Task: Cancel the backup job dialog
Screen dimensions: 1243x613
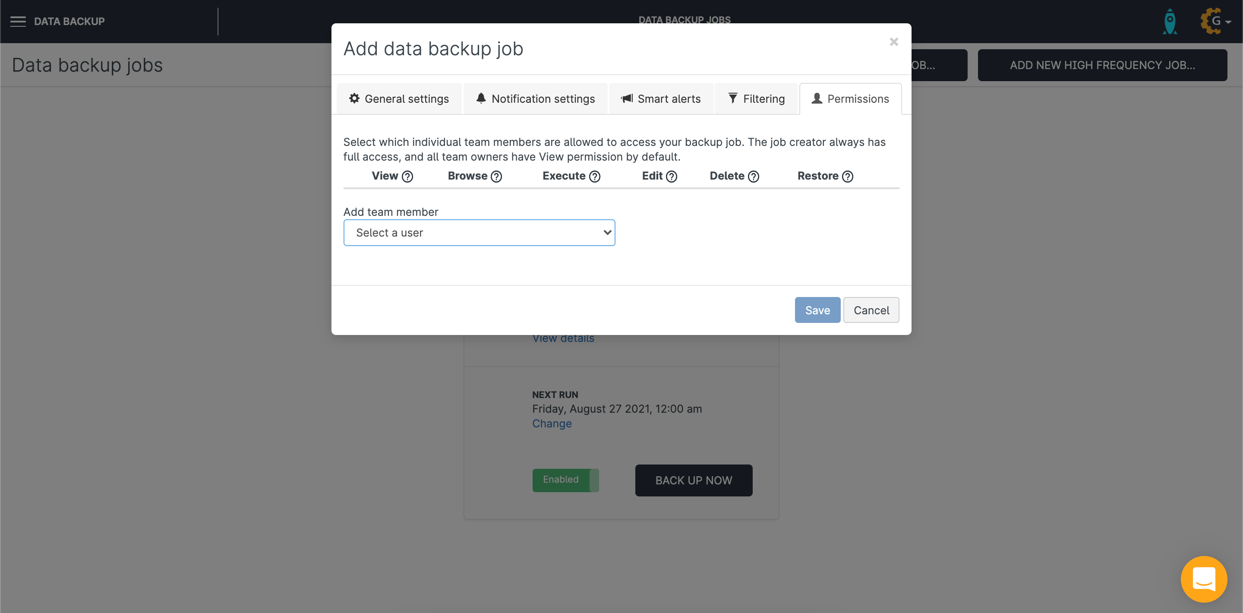Action: tap(871, 310)
